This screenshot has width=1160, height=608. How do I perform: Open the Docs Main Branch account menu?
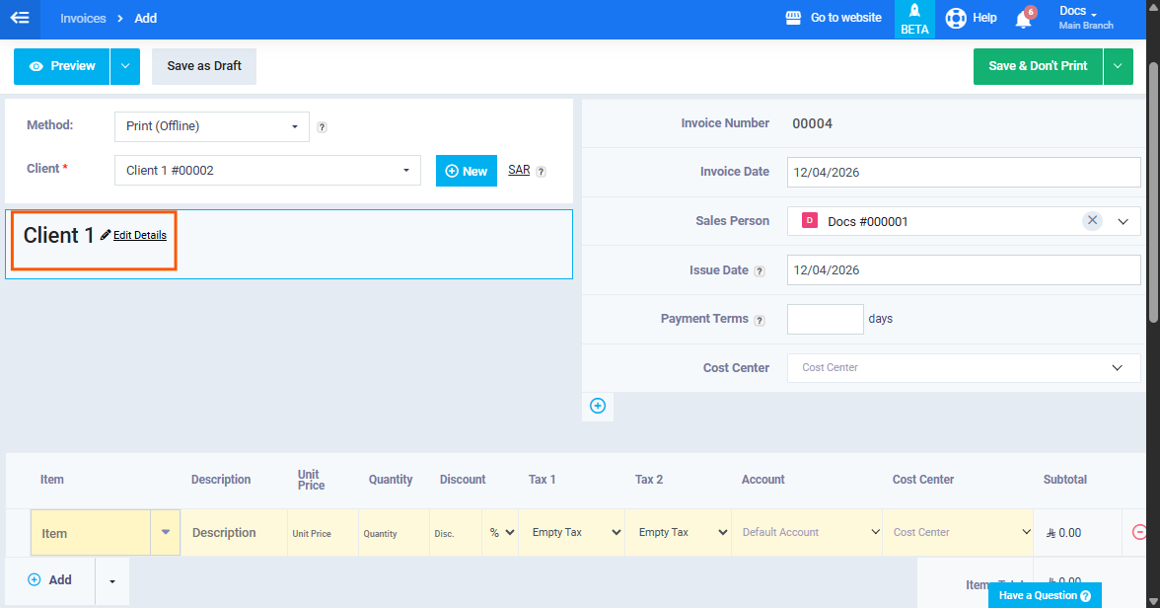tap(1085, 18)
